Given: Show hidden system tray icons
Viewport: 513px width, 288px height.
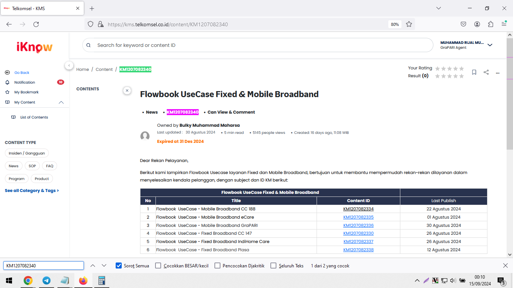Looking at the screenshot, I should pos(417,280).
